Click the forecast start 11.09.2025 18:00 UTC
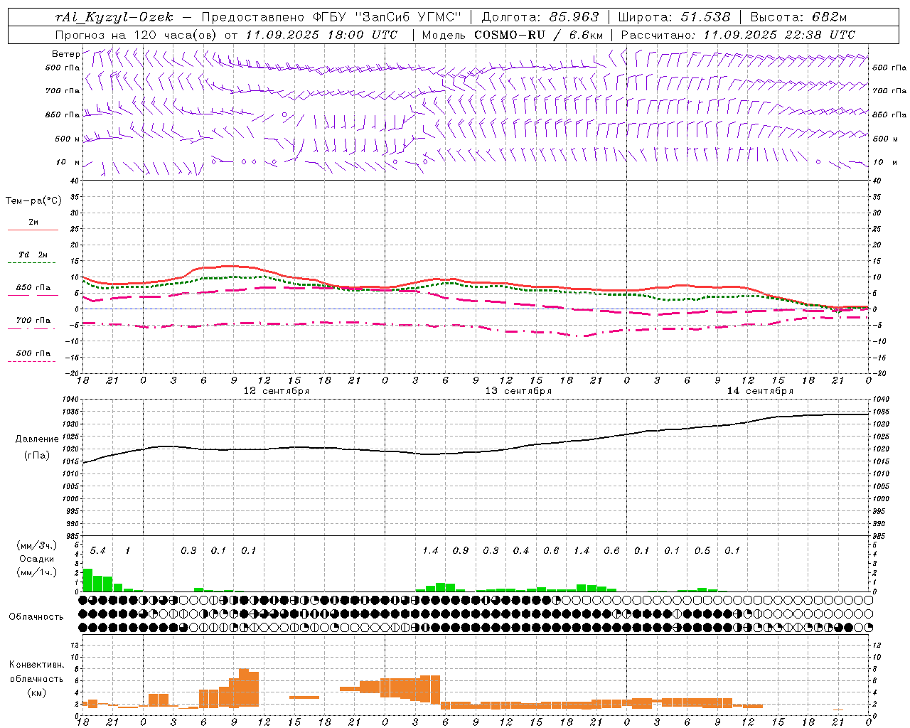The image size is (910, 728). pyautogui.click(x=321, y=35)
